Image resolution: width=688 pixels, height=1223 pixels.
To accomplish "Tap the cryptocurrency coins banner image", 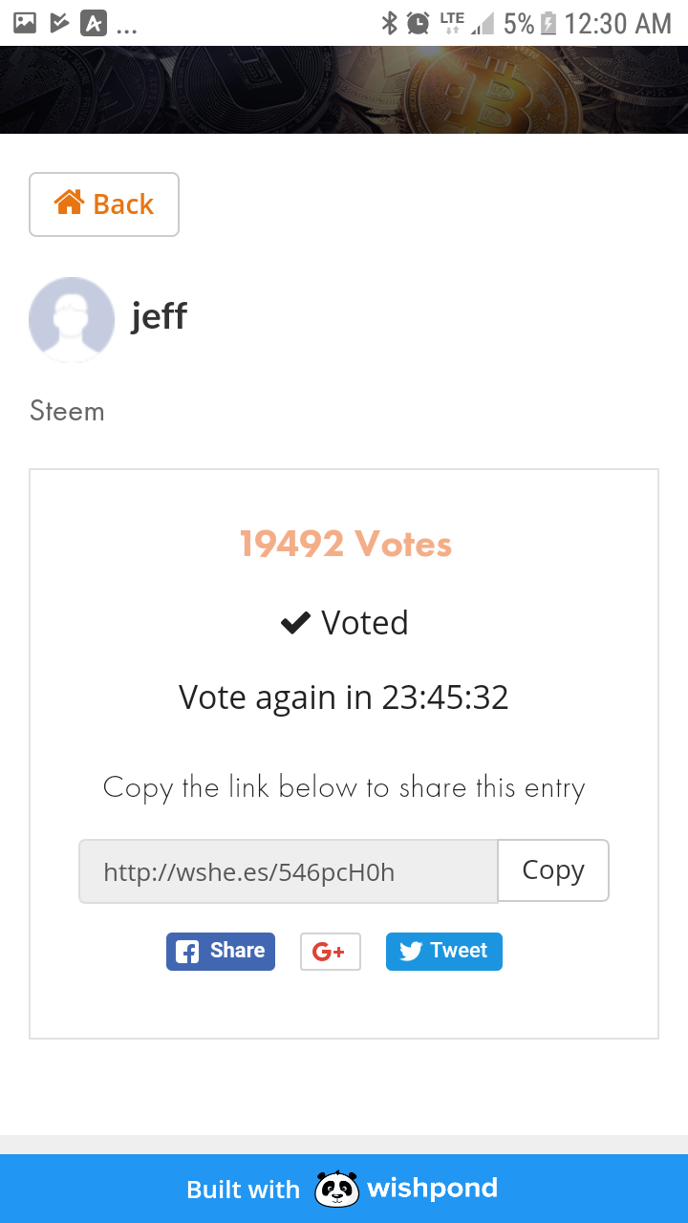I will [344, 90].
